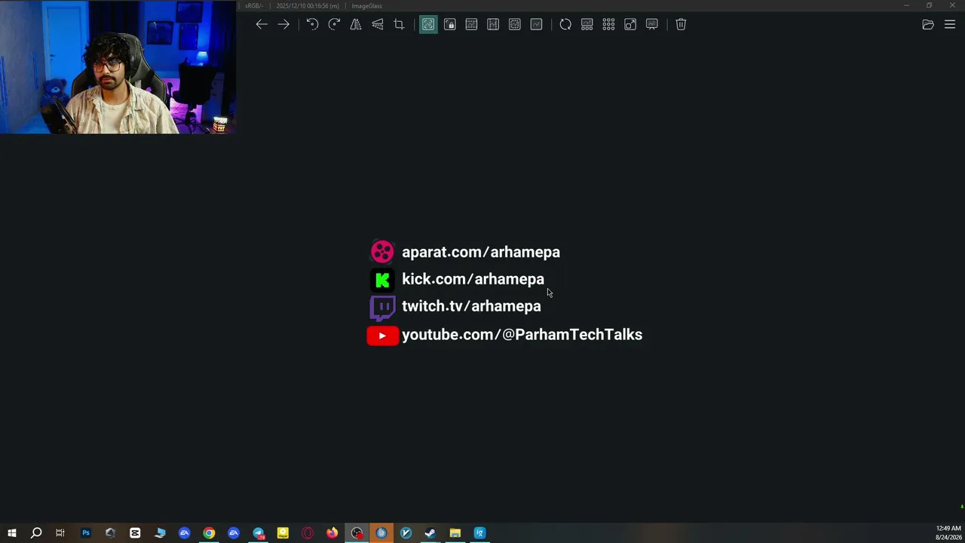Image resolution: width=965 pixels, height=543 pixels.
Task: Click the twitch.tv/arhamepa text
Action: [471, 306]
